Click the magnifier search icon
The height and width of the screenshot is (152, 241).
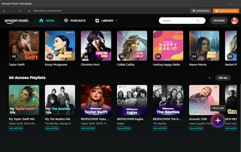pyautogui.click(x=198, y=20)
